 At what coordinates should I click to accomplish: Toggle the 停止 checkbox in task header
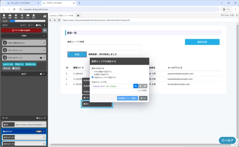[37, 25]
